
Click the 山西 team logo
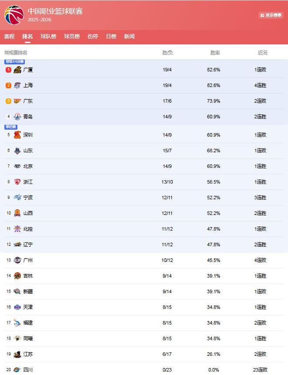(17, 213)
